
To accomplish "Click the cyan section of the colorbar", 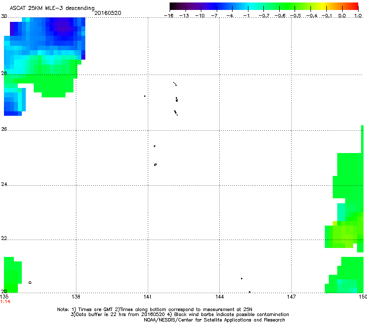I will tap(249, 6).
